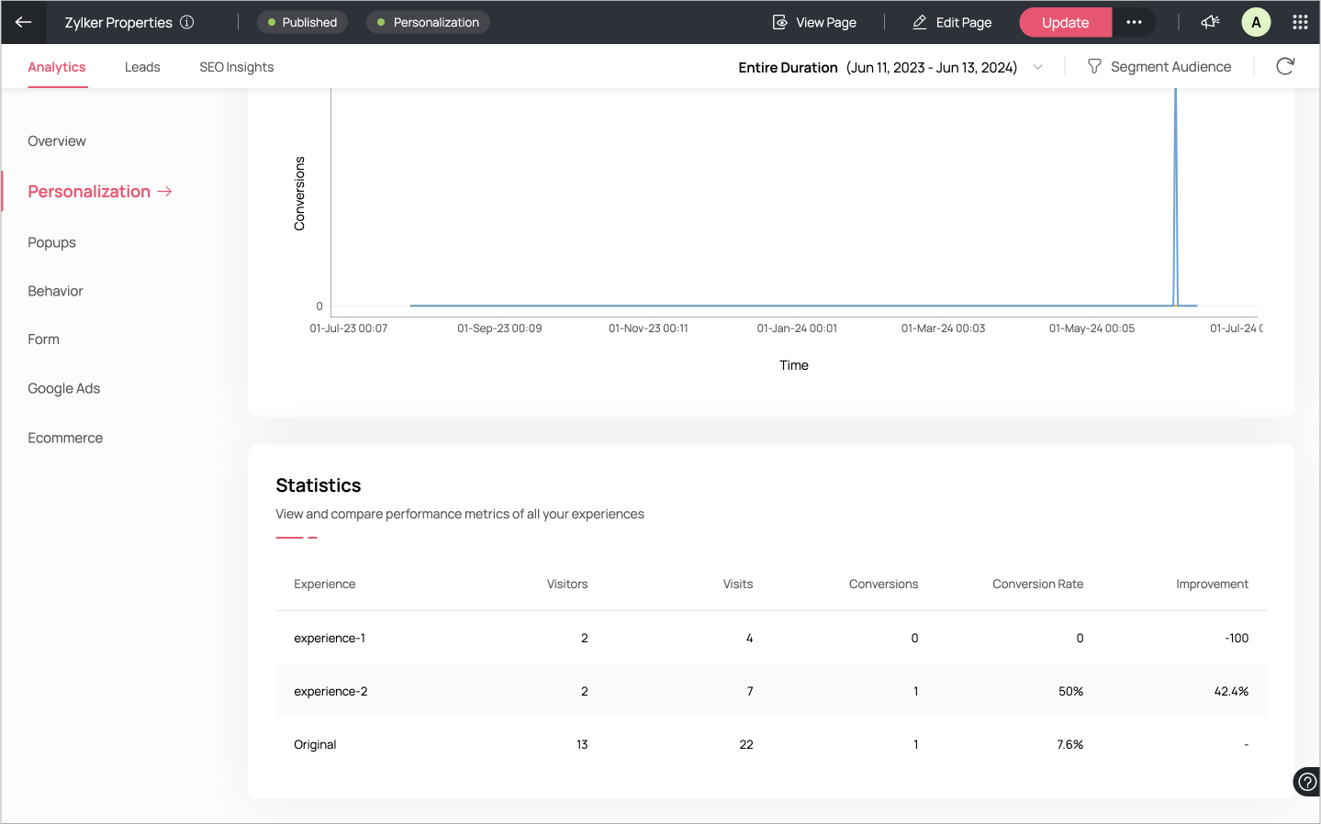Click the Personalization status badge
This screenshot has width=1321, height=824.
pos(428,22)
